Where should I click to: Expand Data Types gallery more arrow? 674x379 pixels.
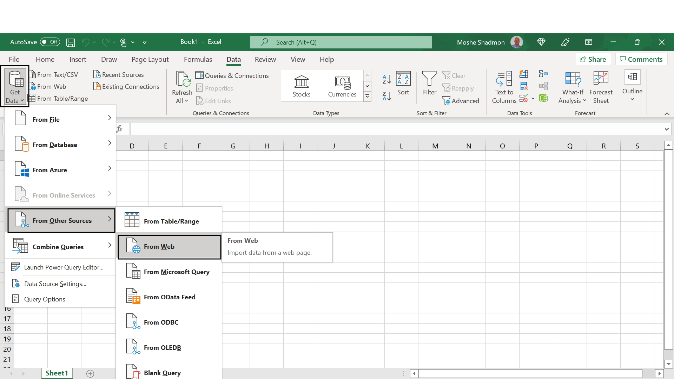(367, 96)
